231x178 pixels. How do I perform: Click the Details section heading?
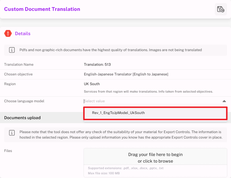pyautogui.click(x=23, y=33)
